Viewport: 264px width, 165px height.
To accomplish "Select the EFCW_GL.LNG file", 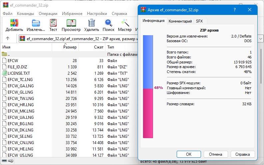I will (20, 92).
